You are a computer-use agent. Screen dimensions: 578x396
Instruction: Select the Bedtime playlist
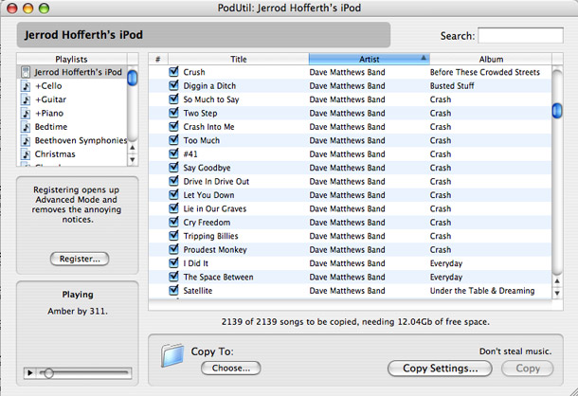pyautogui.click(x=72, y=127)
